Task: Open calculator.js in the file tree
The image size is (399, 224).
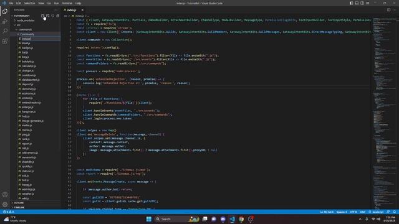Action: (29, 66)
